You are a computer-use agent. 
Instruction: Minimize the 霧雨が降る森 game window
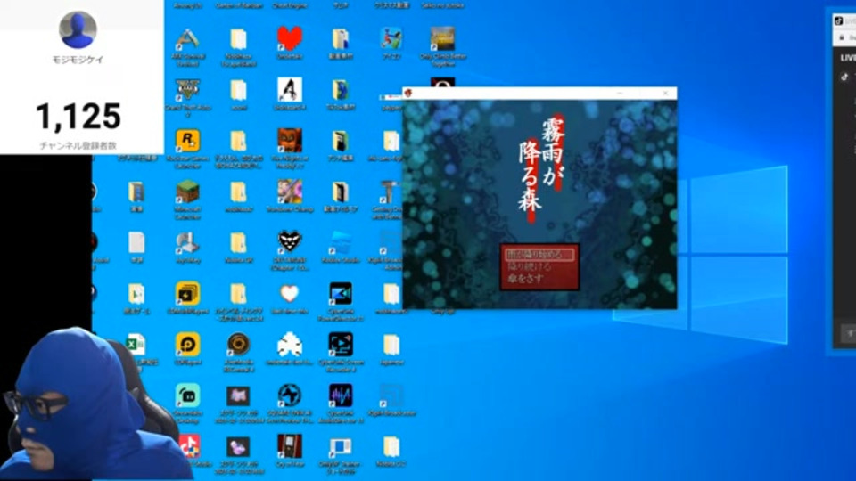[x=621, y=94]
